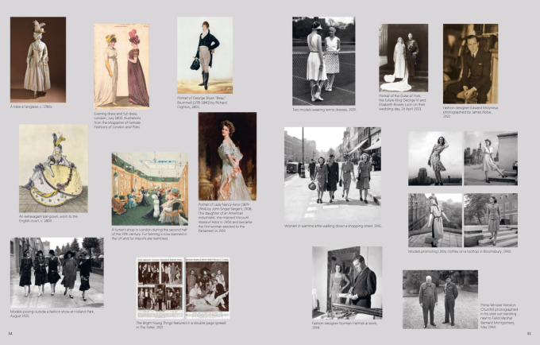Open the evening dress and full dress illustration
540x345 pixels.
tap(121, 65)
